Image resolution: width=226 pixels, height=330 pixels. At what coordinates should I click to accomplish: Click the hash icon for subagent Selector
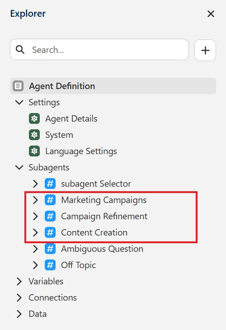tap(50, 184)
